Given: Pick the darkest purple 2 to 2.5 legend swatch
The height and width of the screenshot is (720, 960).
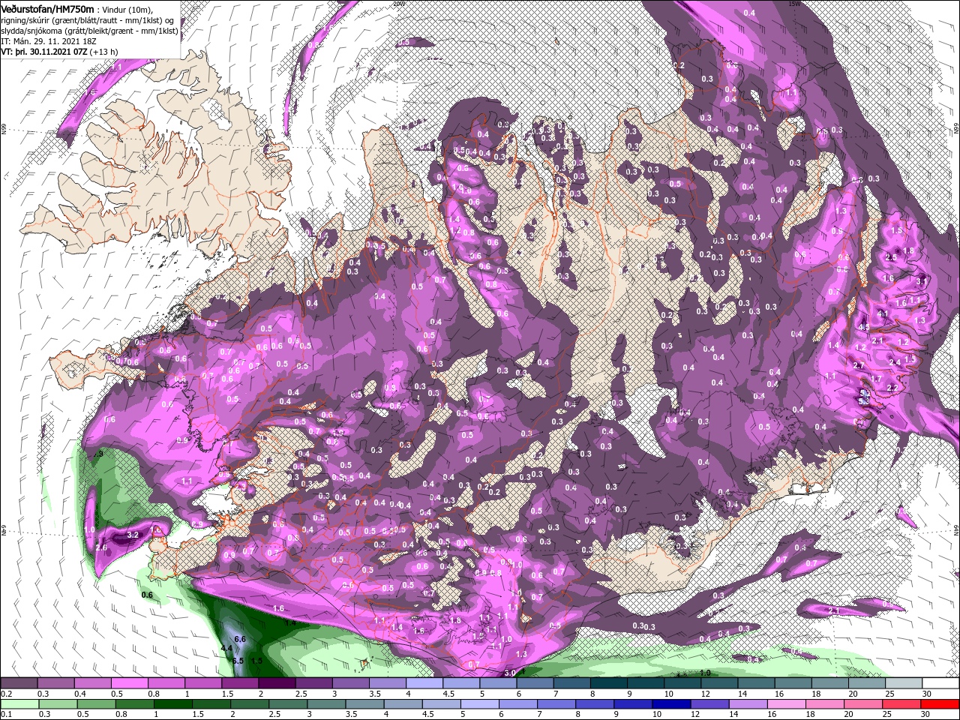Looking at the screenshot, I should (x=277, y=683).
